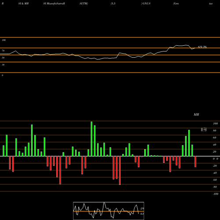Click the 69.26 RSI value label
This screenshot has width=220, height=220.
[x=202, y=47]
